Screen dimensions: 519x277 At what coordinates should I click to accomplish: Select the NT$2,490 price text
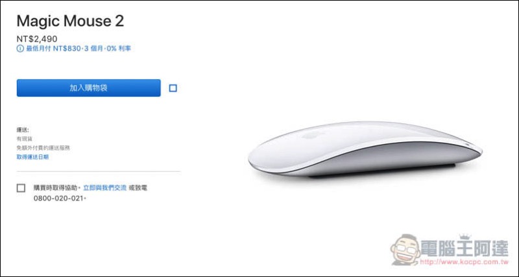coord(37,39)
